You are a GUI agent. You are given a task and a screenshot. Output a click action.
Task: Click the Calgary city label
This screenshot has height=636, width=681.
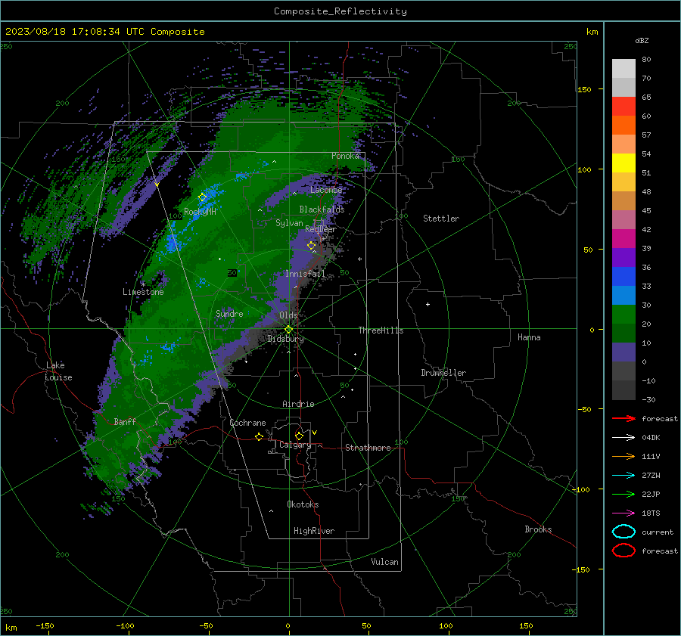pyautogui.click(x=295, y=445)
